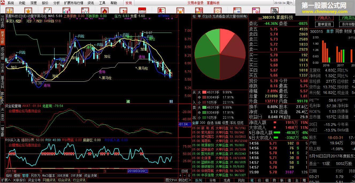Click the 财 marker on the chart
This screenshot has width=355, height=183.
pos(171,102)
